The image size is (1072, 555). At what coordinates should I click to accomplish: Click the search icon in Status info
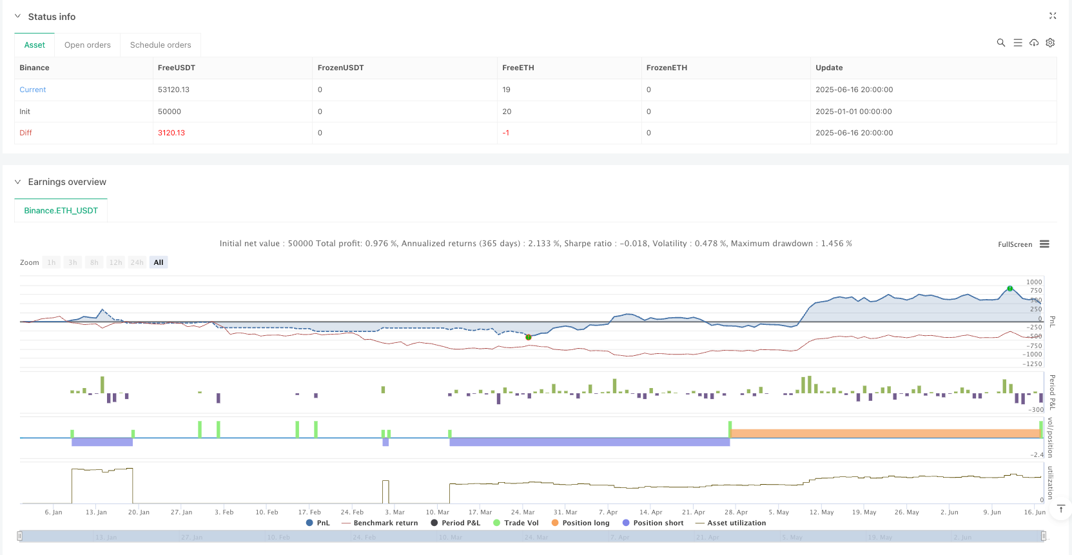point(1000,43)
